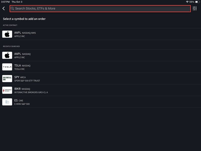Tap the Interactive Brokers logo for IBKR

pos(7,90)
